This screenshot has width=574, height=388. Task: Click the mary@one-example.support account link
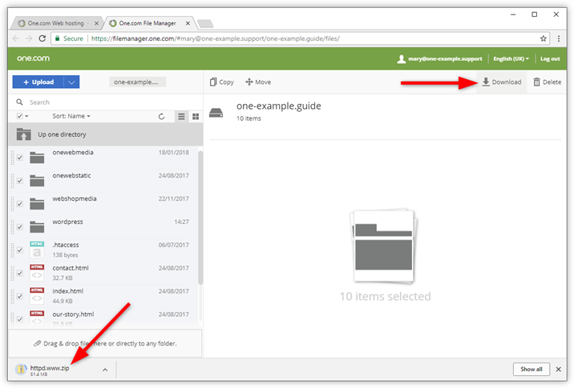click(x=440, y=59)
